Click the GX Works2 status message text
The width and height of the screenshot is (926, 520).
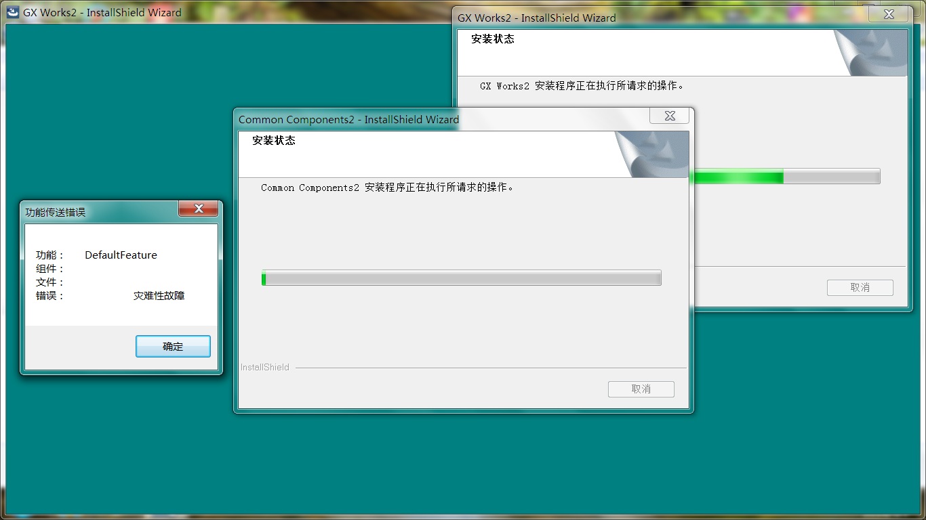point(582,86)
